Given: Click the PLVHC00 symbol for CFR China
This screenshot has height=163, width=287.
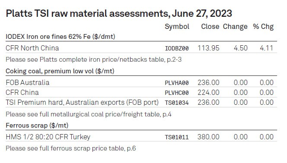Looking at the screenshot, I should [x=177, y=93].
